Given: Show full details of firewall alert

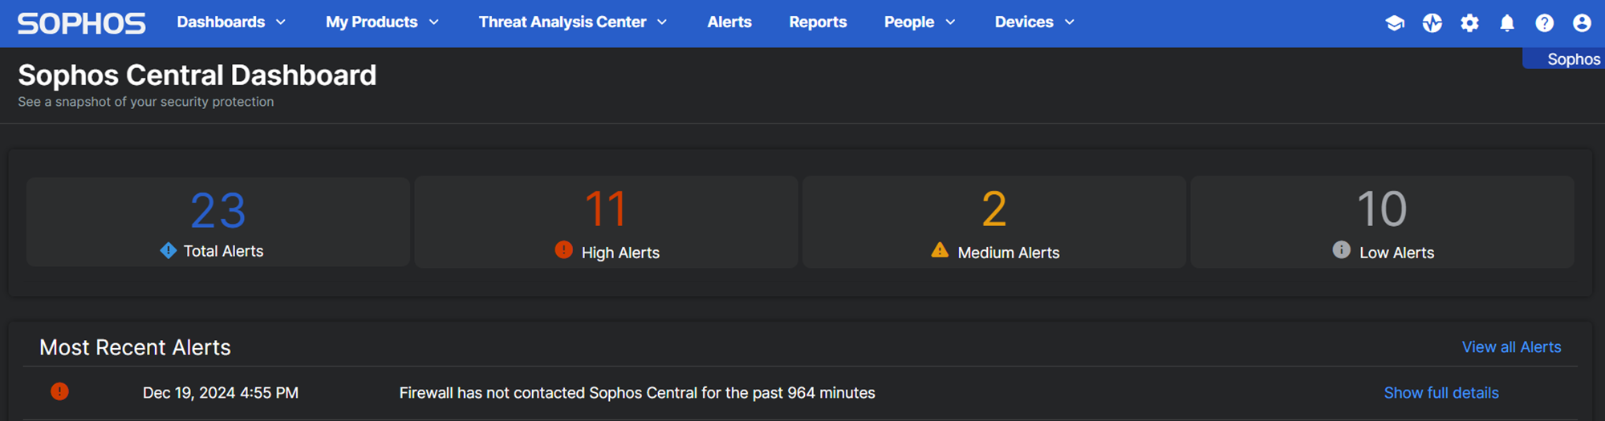Looking at the screenshot, I should 1440,393.
